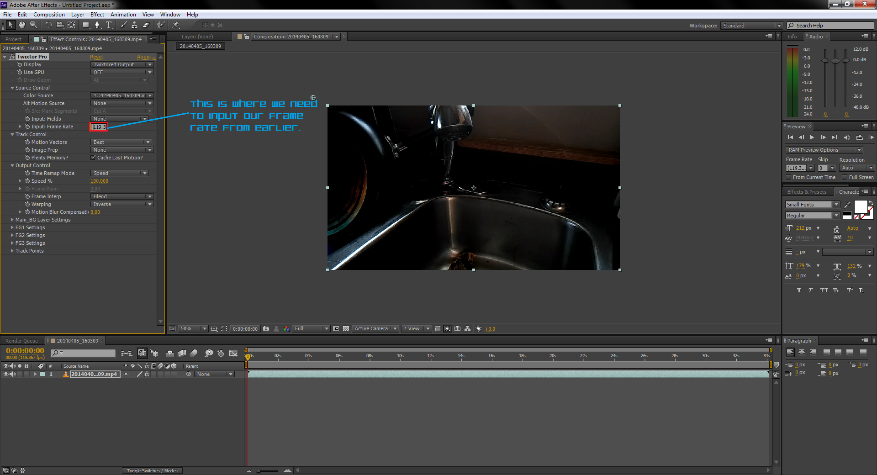The height and width of the screenshot is (475, 877).
Task: Toggle transparency grid in composition viewer
Action: pos(346,328)
